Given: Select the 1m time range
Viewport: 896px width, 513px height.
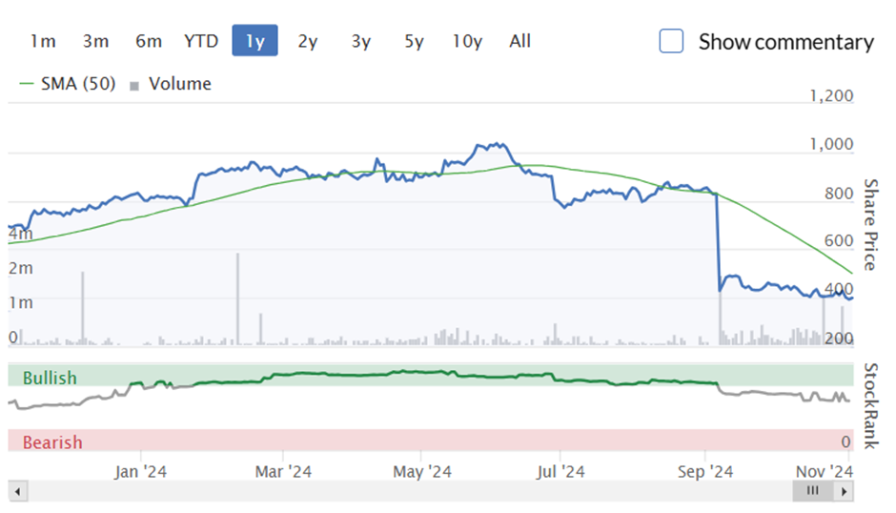Looking at the screenshot, I should pos(43,41).
